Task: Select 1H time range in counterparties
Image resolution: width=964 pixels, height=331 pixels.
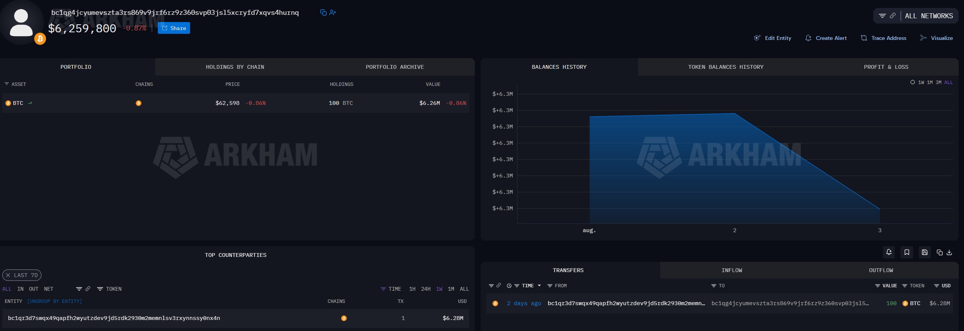Action: (412, 289)
